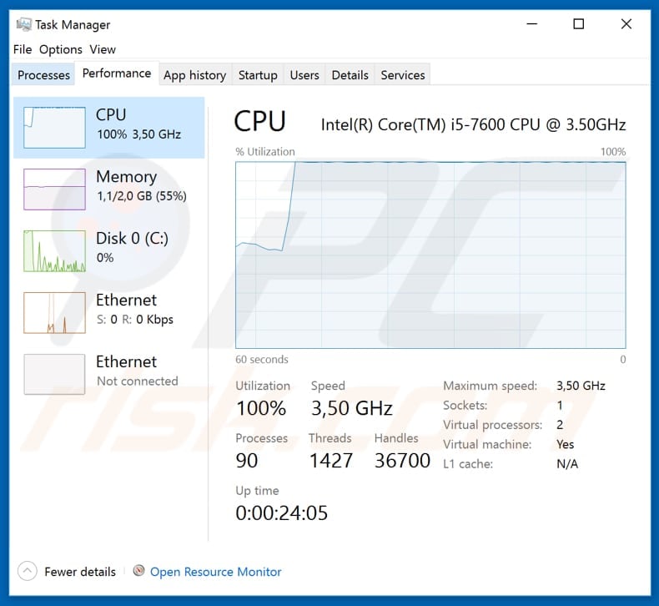Open the Options menu
The image size is (659, 606).
coord(61,49)
